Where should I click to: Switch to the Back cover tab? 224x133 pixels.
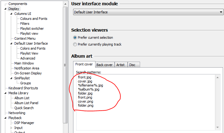[x=104, y=65]
